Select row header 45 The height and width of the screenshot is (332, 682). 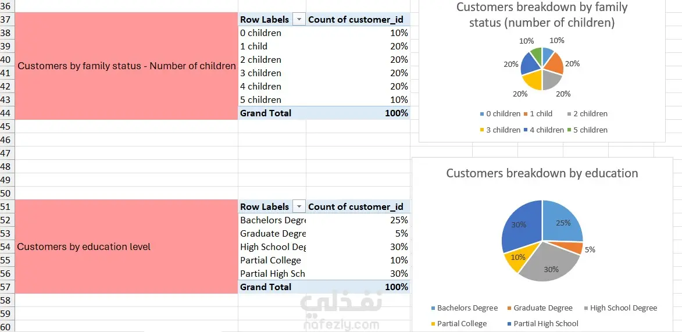pos(6,127)
